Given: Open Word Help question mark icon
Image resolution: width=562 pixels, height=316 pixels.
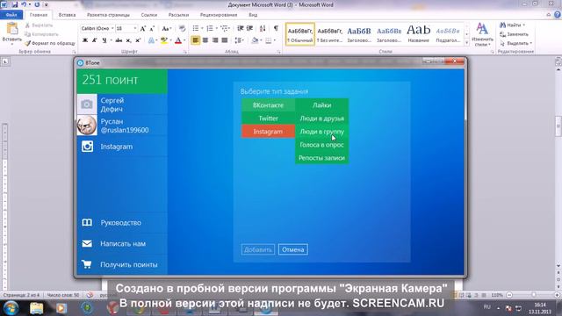Looking at the screenshot, I should tap(558, 15).
